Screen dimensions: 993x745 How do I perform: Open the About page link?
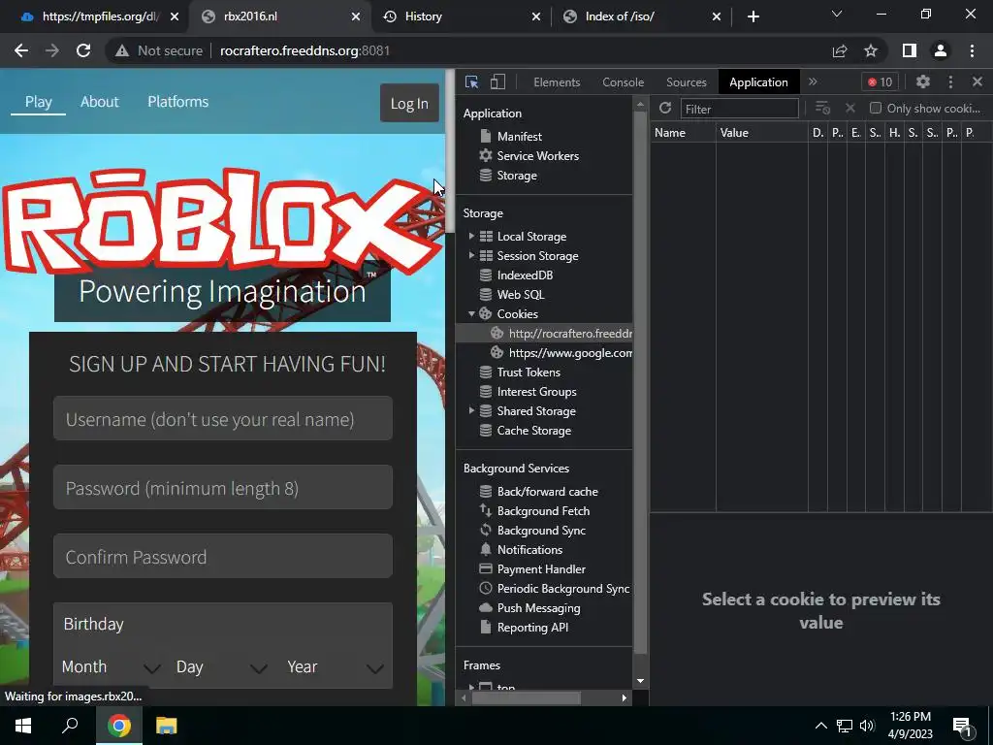(x=100, y=102)
